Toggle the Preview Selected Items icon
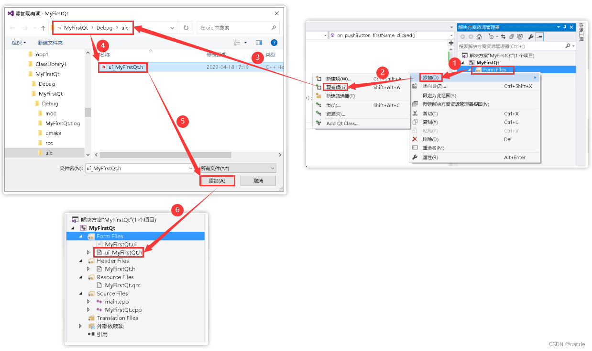Screen dimensions: 592x351 tap(539, 36)
